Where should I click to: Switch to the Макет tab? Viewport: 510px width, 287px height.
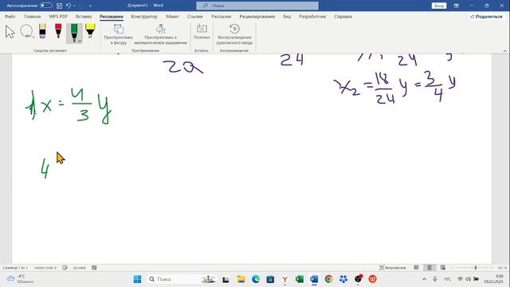[x=172, y=17]
